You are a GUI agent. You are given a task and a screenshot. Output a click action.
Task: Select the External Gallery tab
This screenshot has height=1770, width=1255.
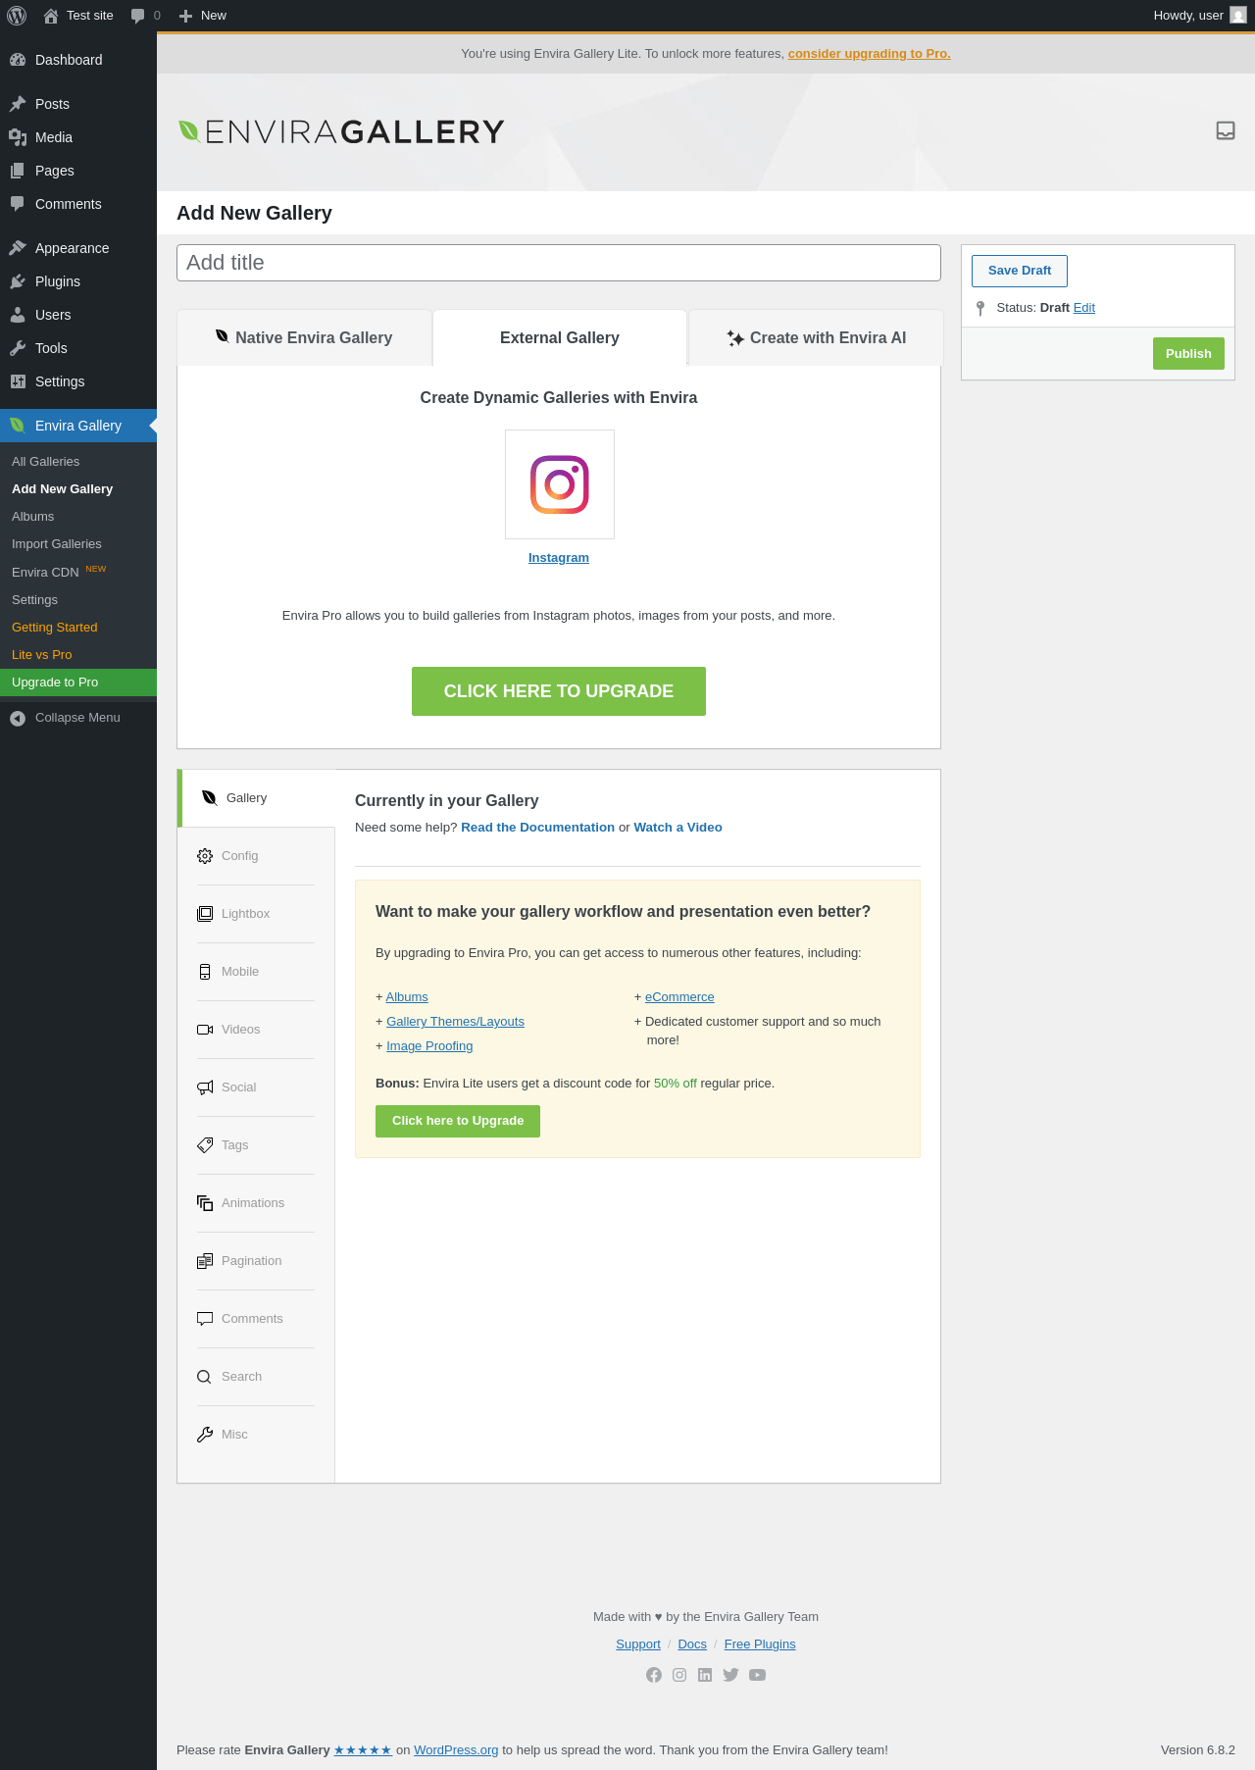tap(560, 337)
